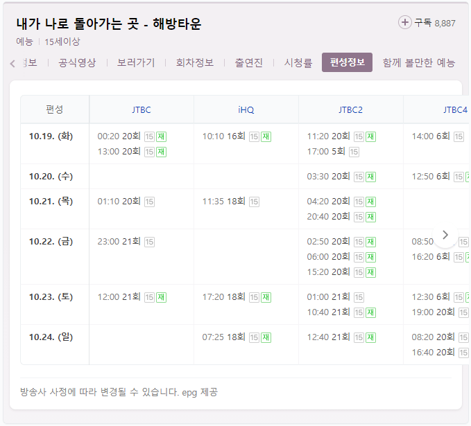
Task: Click the plus subscribe icon
Action: (404, 22)
